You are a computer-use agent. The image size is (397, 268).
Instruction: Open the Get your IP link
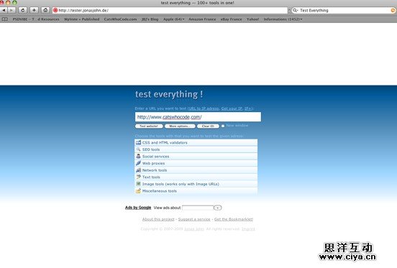pyautogui.click(x=232, y=108)
